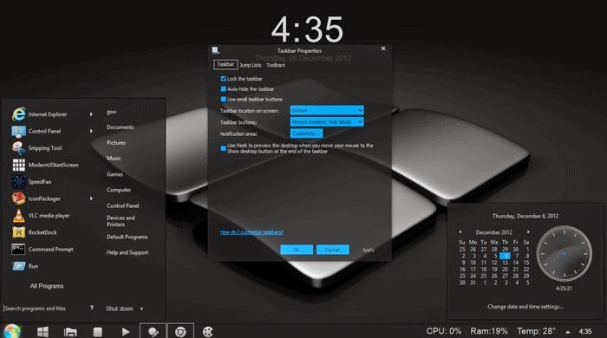Click the 'CPU: 0%' readout on the taskbar

444,331
